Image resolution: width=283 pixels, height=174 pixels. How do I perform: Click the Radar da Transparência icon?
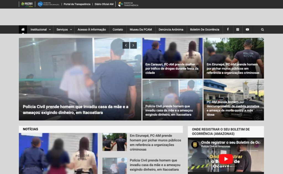click(x=128, y=4)
